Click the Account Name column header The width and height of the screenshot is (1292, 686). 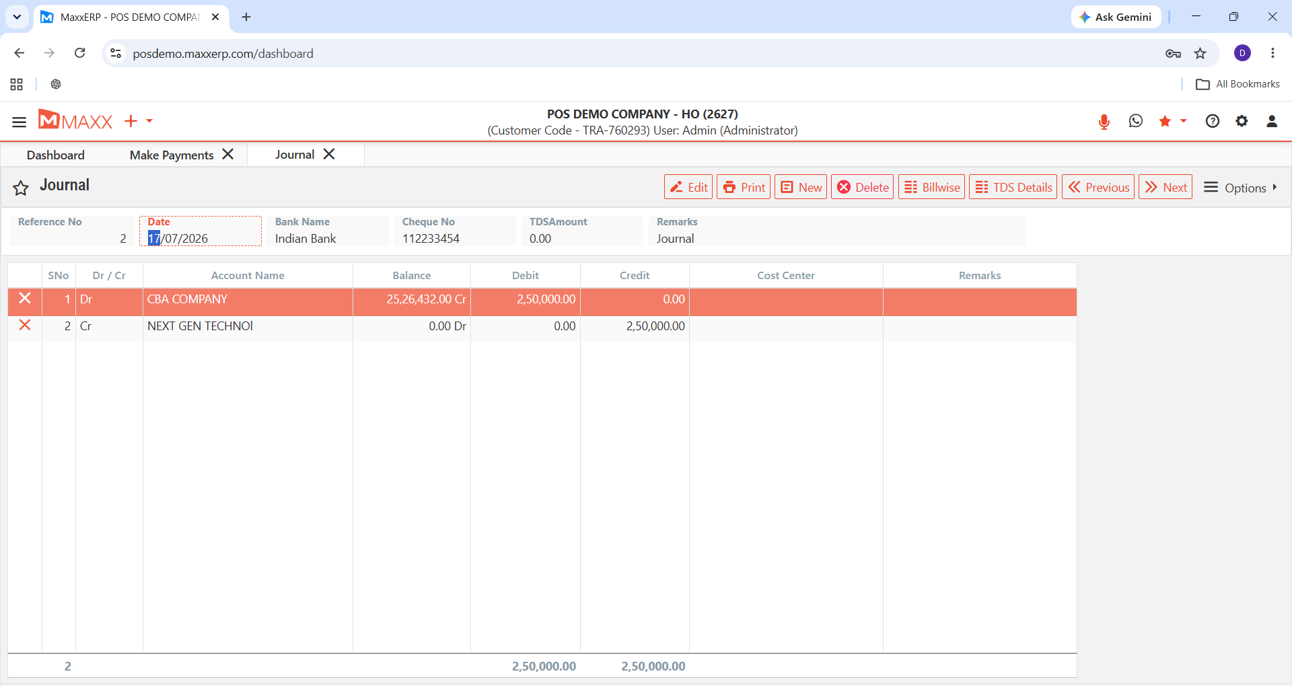click(248, 276)
